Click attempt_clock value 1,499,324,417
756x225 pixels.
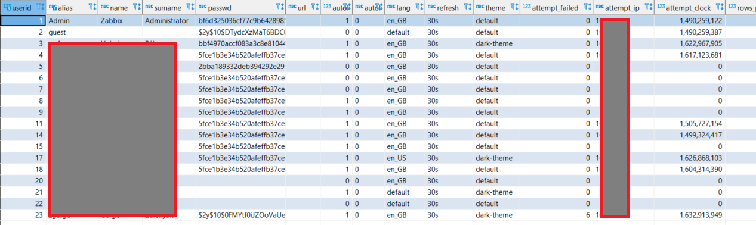[x=689, y=135]
